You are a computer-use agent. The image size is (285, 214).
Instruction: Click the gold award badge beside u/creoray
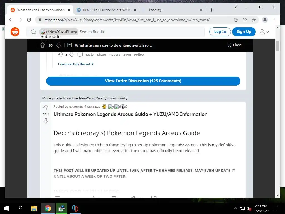pyautogui.click(x=104, y=107)
